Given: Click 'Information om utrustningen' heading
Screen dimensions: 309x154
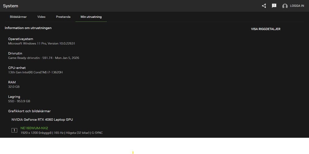Looking at the screenshot, I should click(x=28, y=28).
